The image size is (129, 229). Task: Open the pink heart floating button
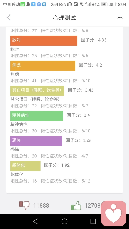pos(113,213)
